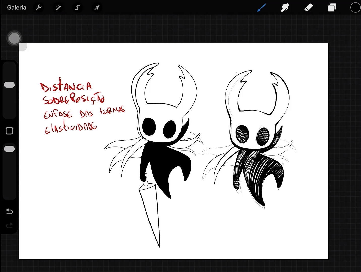Open the Layers panel

click(x=332, y=8)
